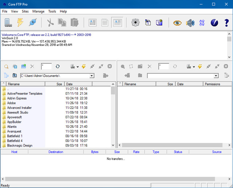Click the question mark help icon
The width and height of the screenshot is (233, 188).
tap(226, 23)
